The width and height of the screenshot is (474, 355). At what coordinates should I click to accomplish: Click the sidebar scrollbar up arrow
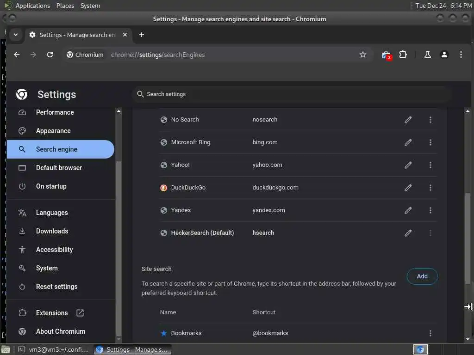119,111
